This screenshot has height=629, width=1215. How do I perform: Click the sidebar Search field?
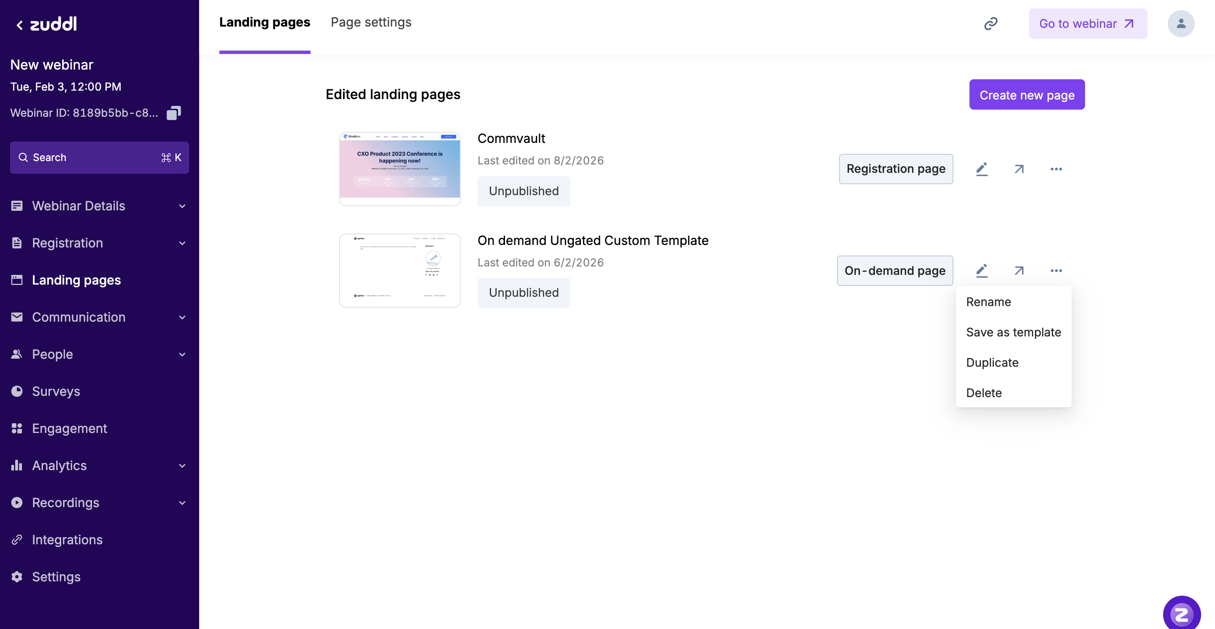(x=99, y=157)
